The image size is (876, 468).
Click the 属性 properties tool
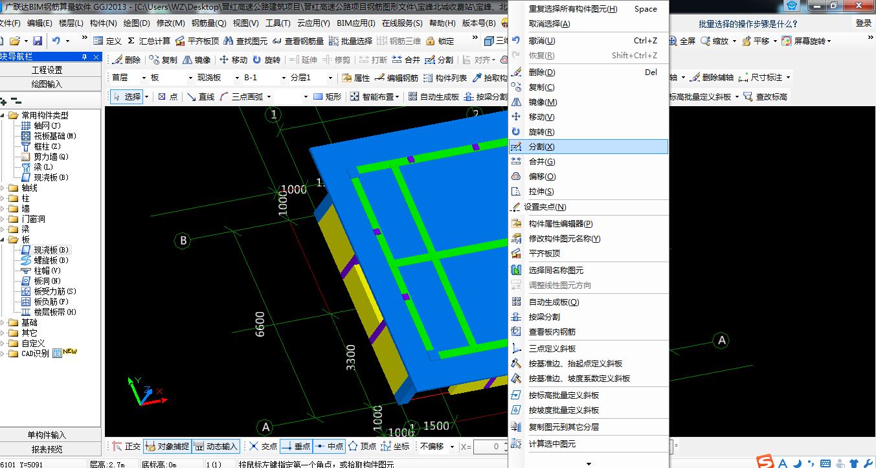356,78
